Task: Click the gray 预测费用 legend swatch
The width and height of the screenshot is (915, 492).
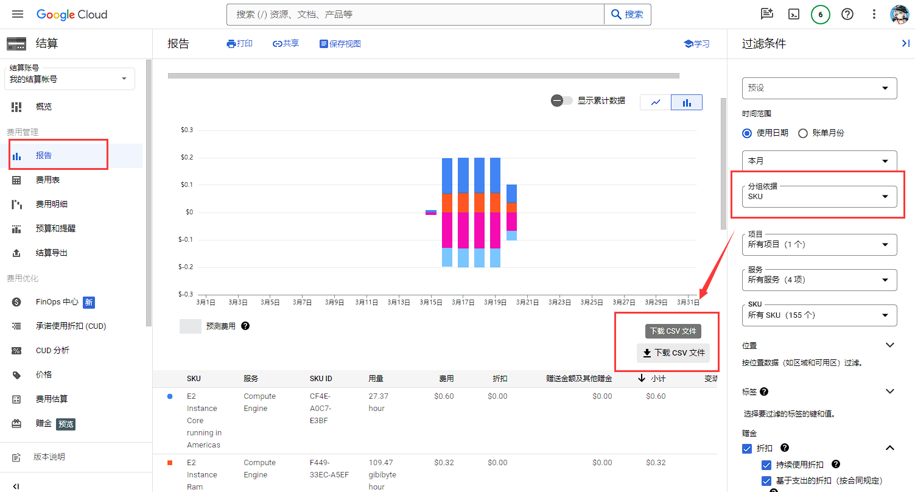Action: pos(190,326)
